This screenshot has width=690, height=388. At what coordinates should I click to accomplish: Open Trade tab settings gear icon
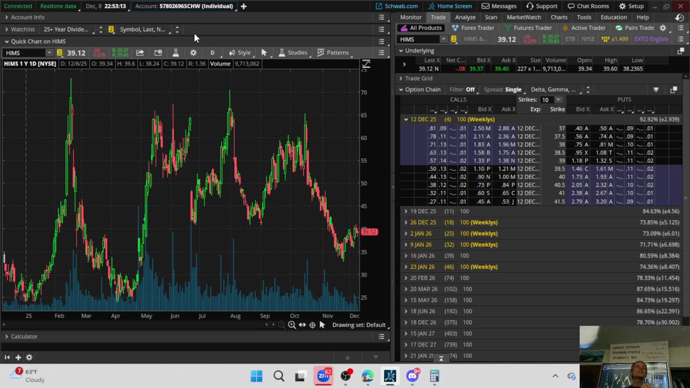(663, 28)
